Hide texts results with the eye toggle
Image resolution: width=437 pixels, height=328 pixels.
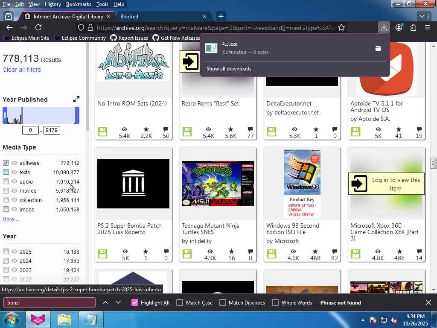[x=14, y=172]
